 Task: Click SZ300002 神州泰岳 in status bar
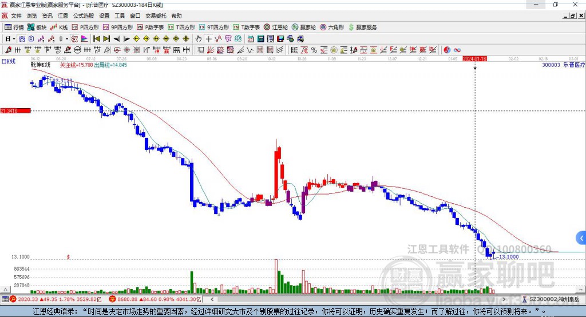551,299
